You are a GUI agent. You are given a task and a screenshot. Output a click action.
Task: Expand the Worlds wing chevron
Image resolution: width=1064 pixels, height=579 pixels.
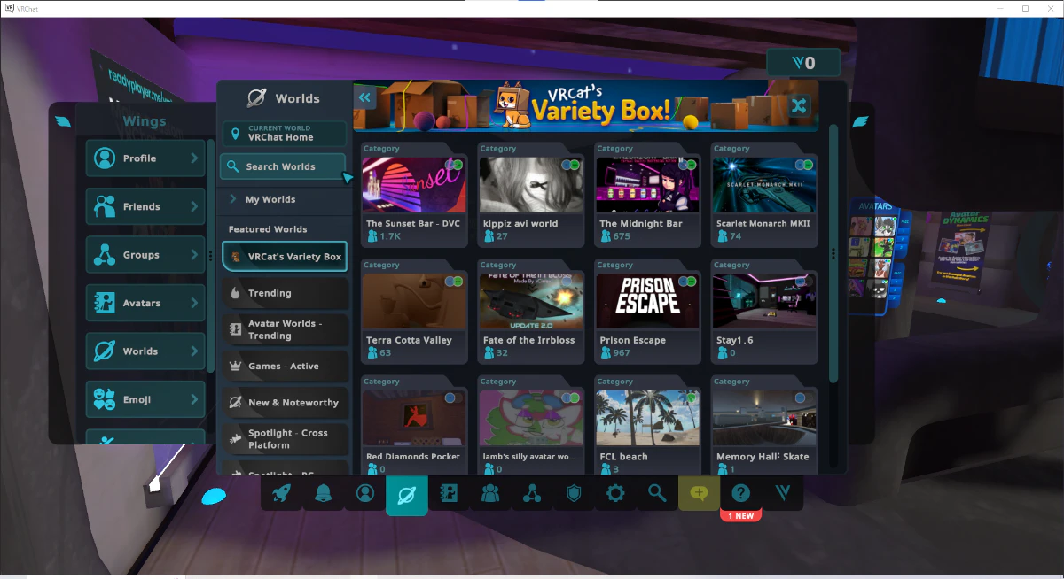[194, 351]
